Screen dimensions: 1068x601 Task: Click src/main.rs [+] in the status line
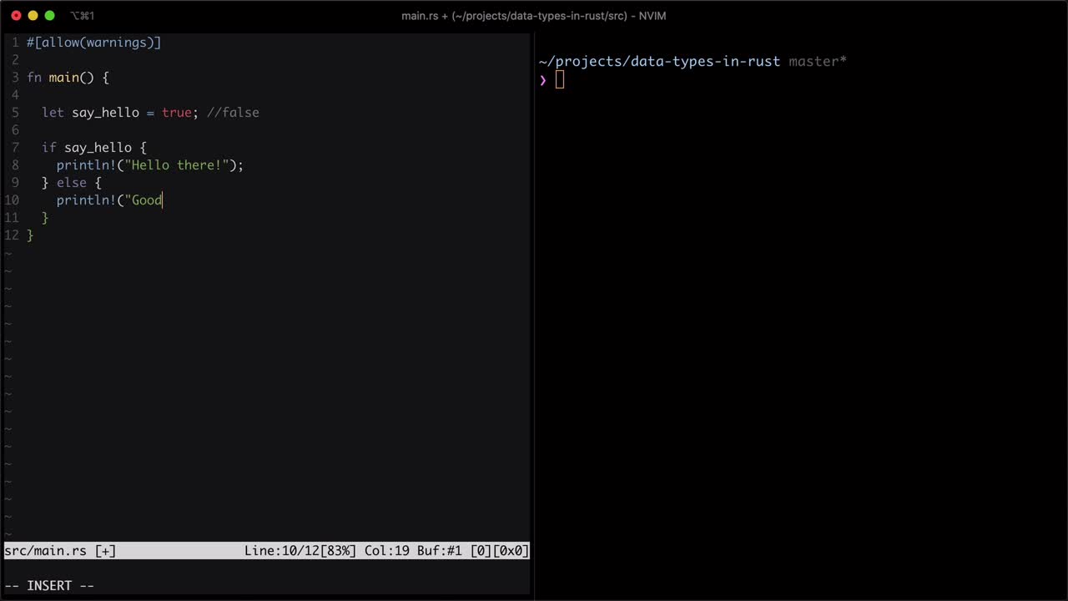(60, 551)
